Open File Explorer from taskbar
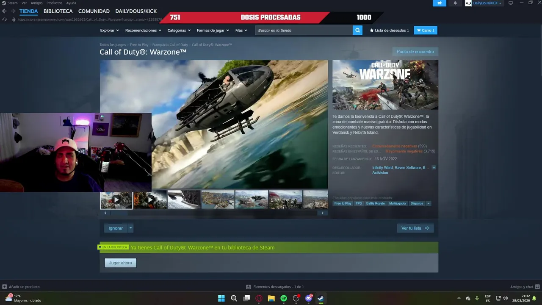Image resolution: width=542 pixels, height=305 pixels. coord(271,298)
